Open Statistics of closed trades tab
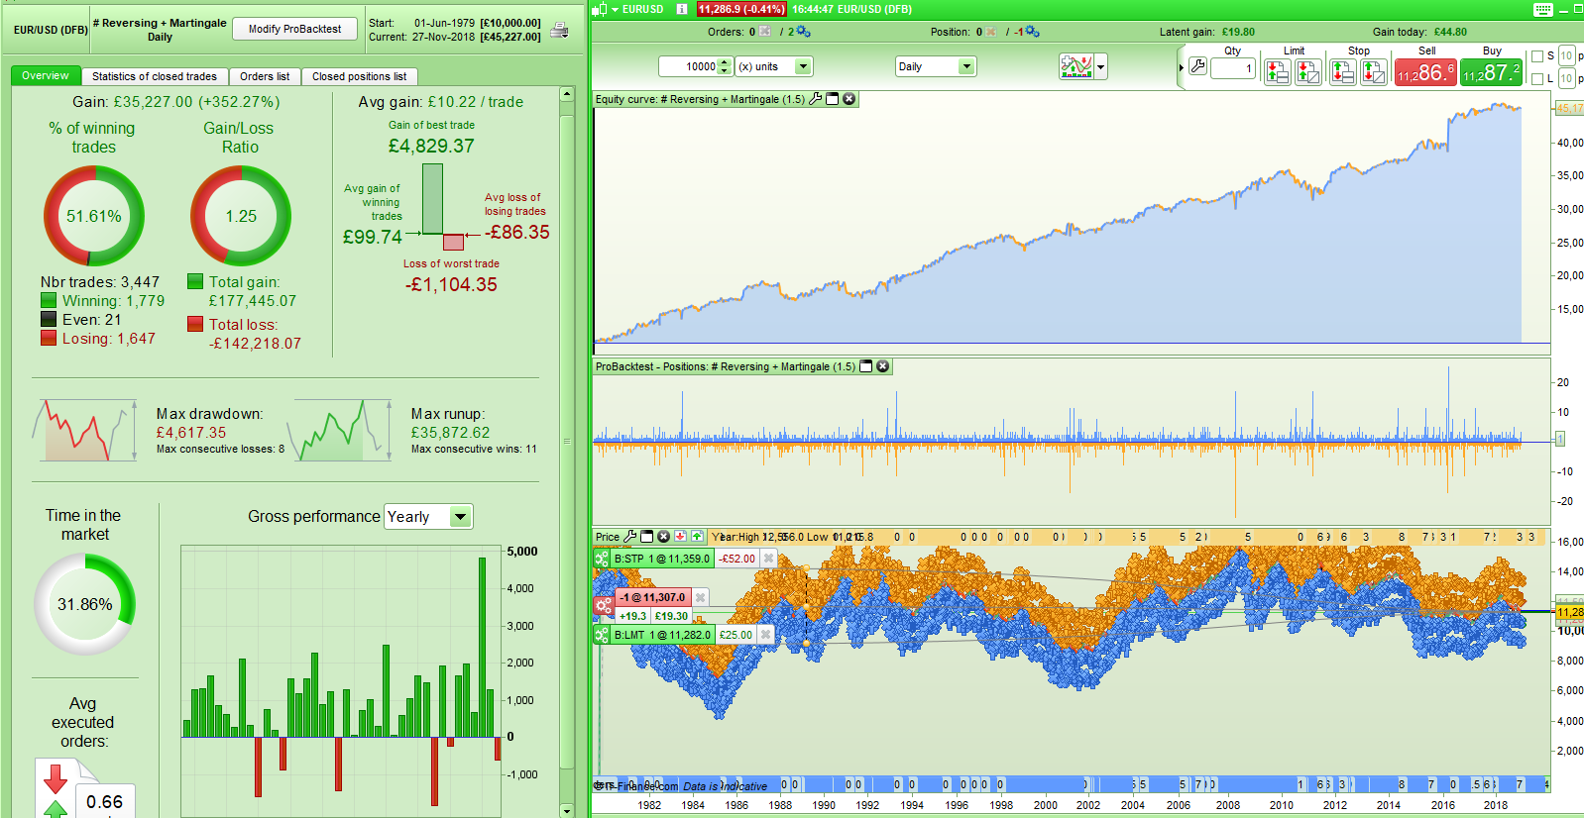This screenshot has height=818, width=1584. pyautogui.click(x=155, y=76)
